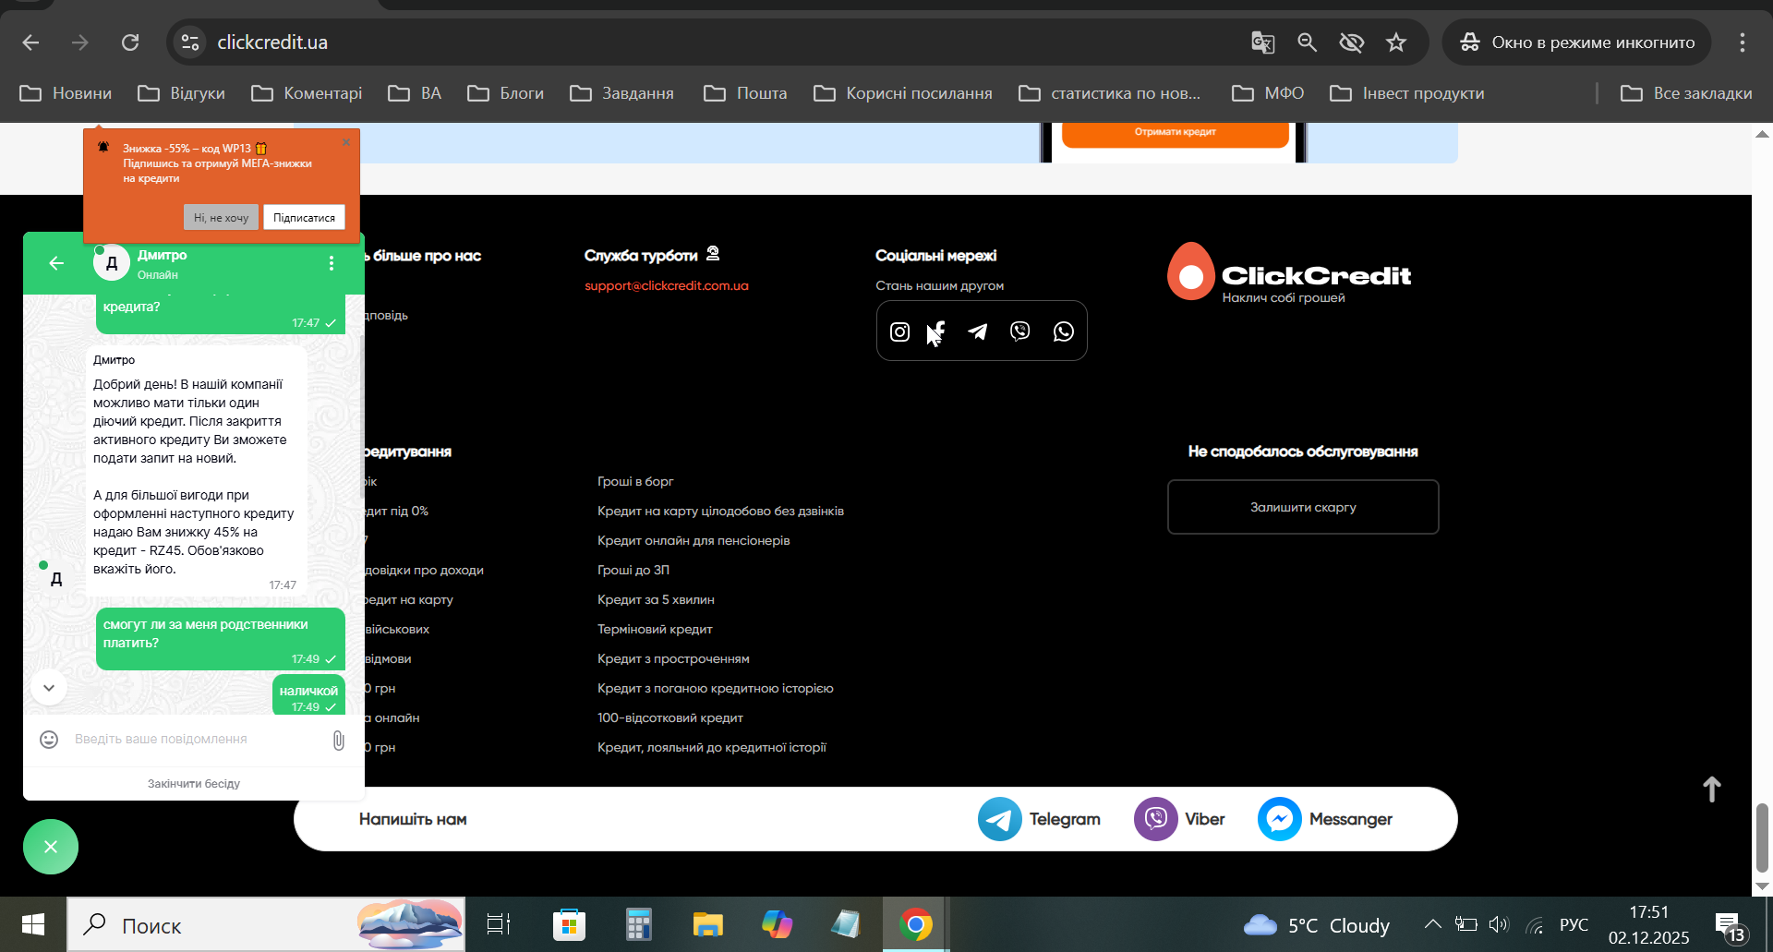Reload the clickcredit.ua page

(x=130, y=42)
